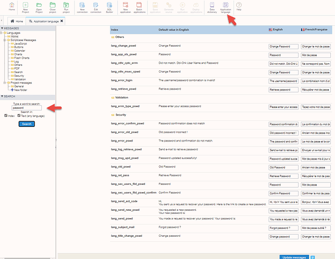The image size is (335, 259).
Task: Click the Close project toolbar icon
Action: (x=53, y=7)
